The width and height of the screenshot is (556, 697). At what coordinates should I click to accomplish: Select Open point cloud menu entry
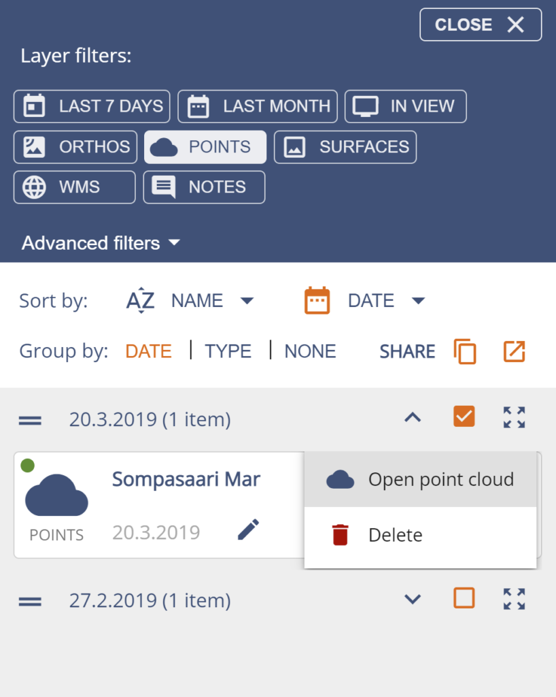[420, 479]
